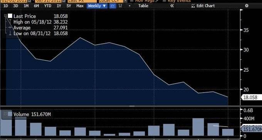This screenshot has width=262, height=140.
Task: Open the Weekly periodicity dropdown
Action: coord(97,6)
